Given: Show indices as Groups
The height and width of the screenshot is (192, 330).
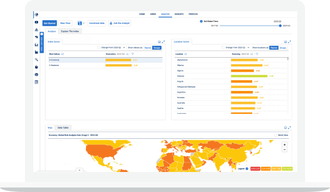Looking at the screenshot, I should (157, 48).
